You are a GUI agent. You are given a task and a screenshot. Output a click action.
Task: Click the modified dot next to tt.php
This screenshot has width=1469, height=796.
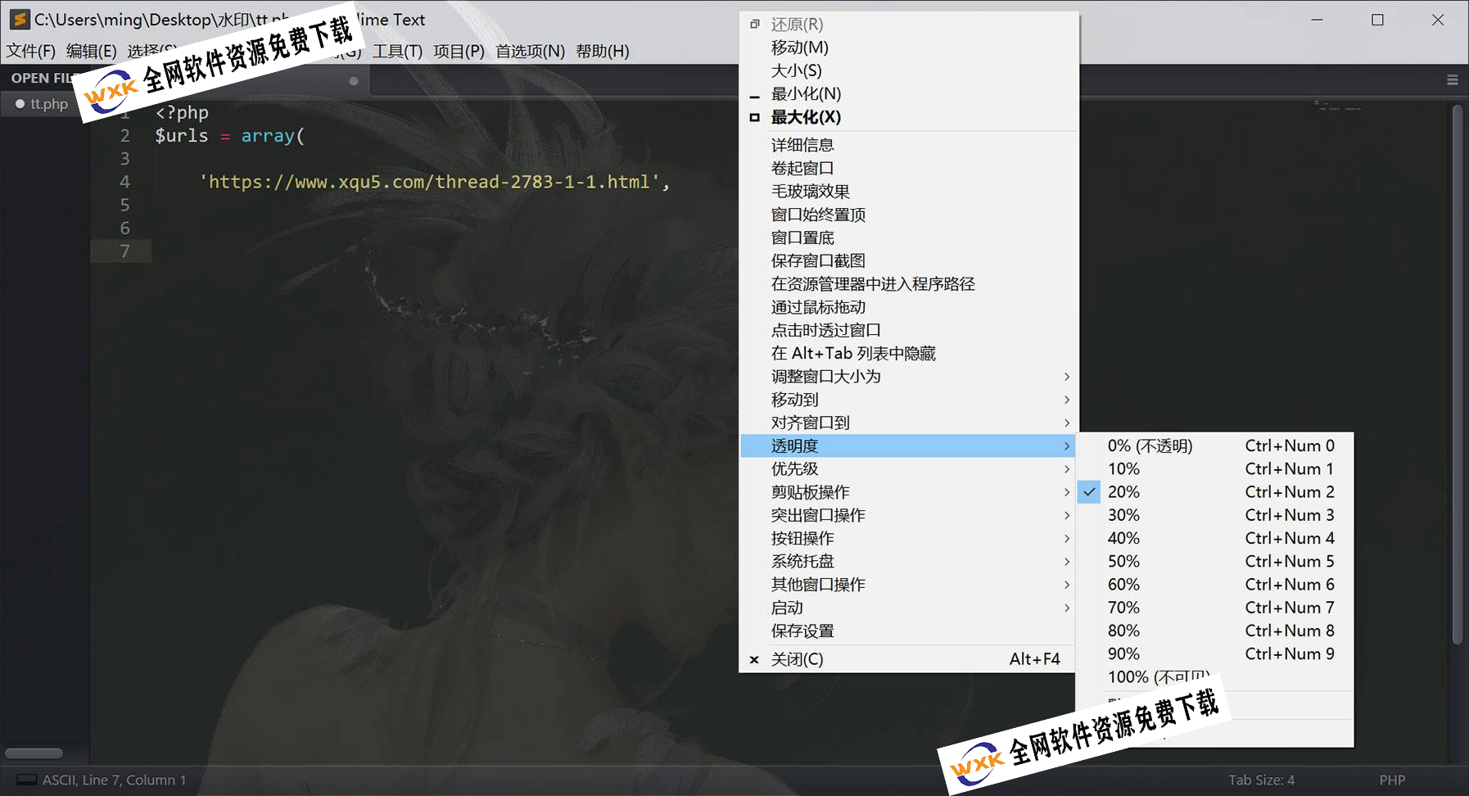tap(20, 104)
